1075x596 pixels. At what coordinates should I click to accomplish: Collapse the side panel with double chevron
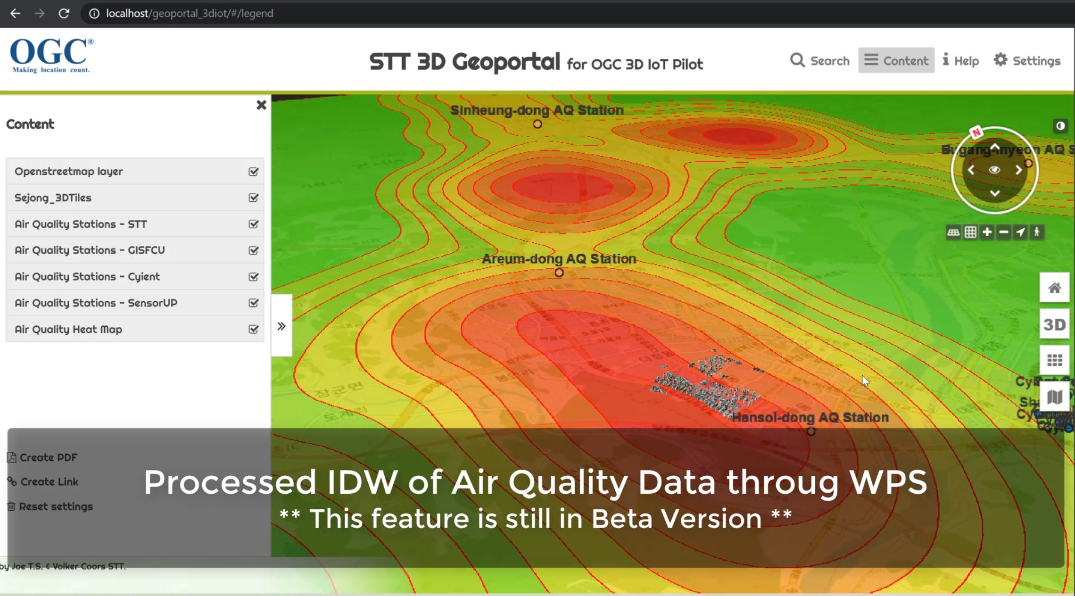coord(281,326)
